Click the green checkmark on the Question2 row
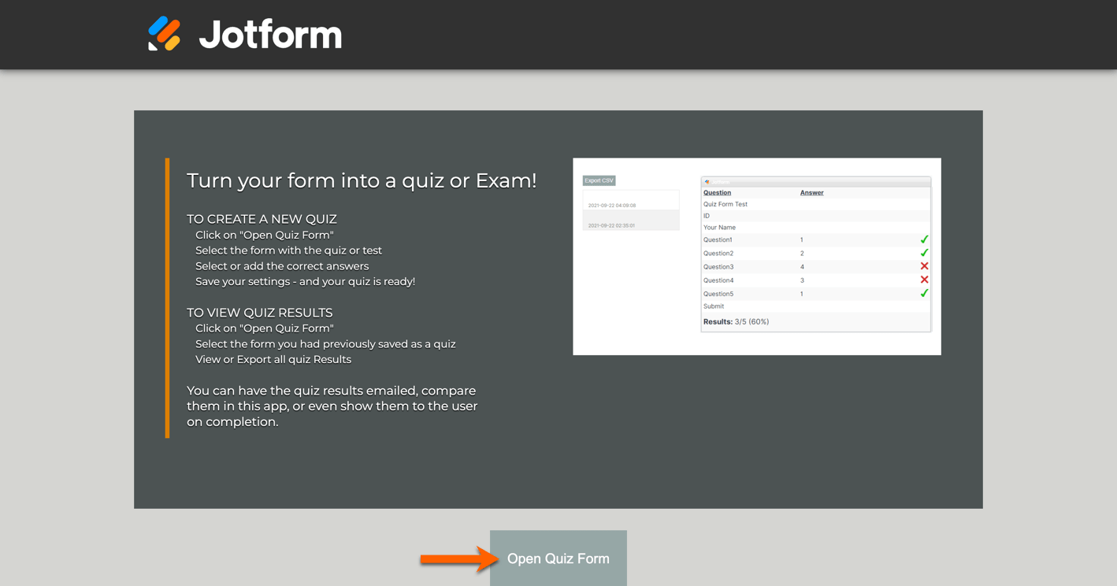The height and width of the screenshot is (586, 1117). [x=924, y=253]
